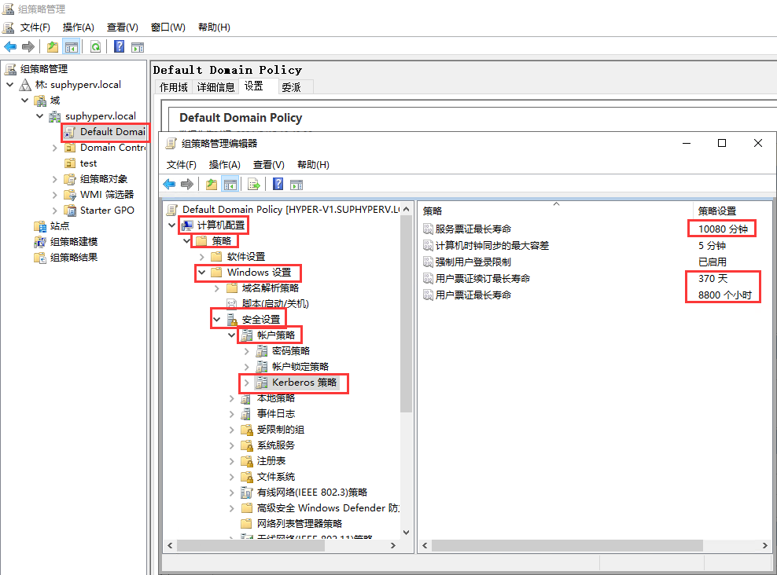Expand Kerberos 策略 node arrow
The height and width of the screenshot is (575, 777).
tap(246, 383)
